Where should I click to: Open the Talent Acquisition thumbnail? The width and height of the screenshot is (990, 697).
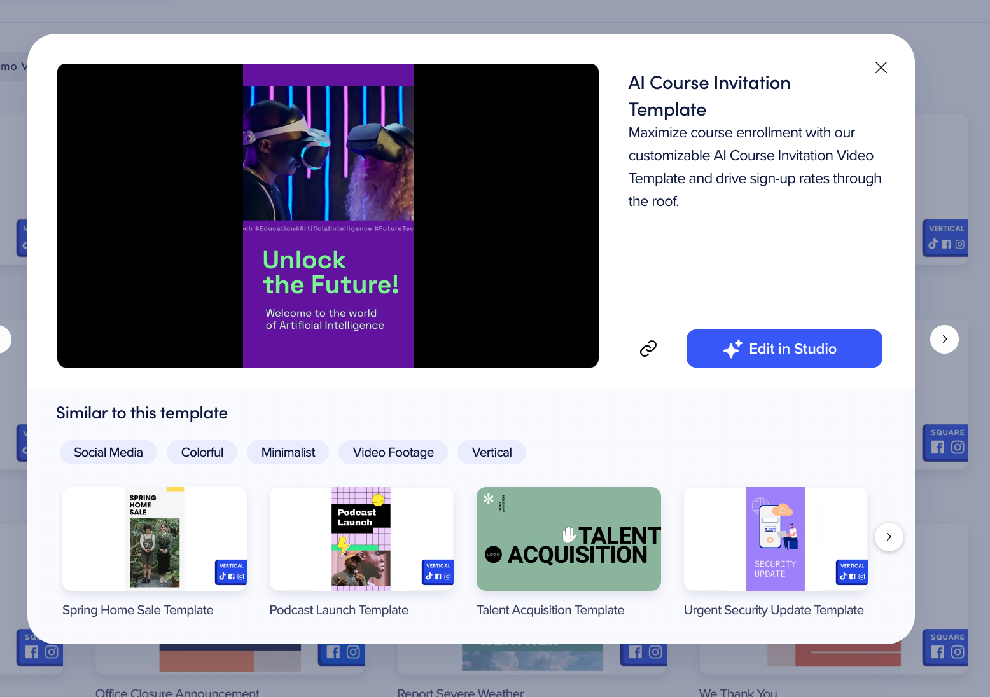pos(568,539)
